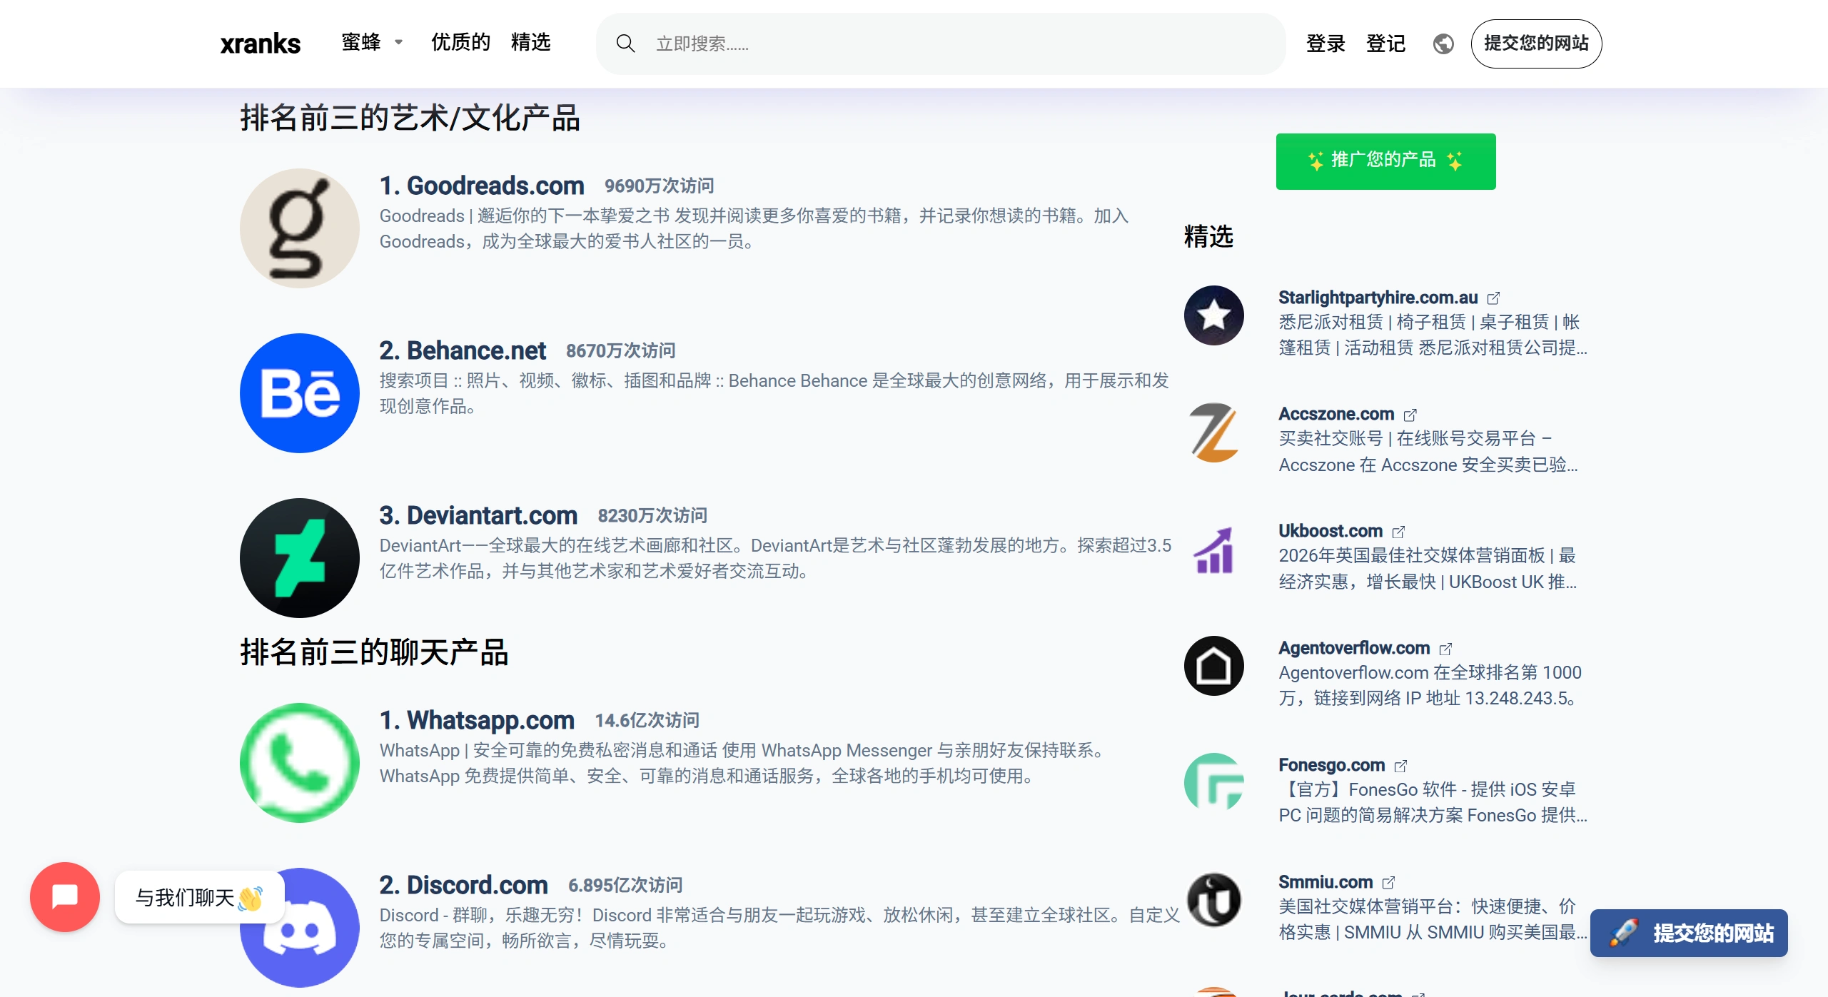Click external-link icon next to Accszone.com
This screenshot has width=1828, height=997.
pyautogui.click(x=1410, y=415)
